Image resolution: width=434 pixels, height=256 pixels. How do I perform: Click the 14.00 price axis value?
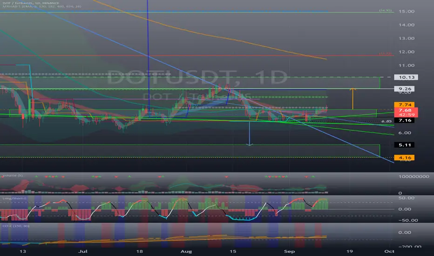407,25
